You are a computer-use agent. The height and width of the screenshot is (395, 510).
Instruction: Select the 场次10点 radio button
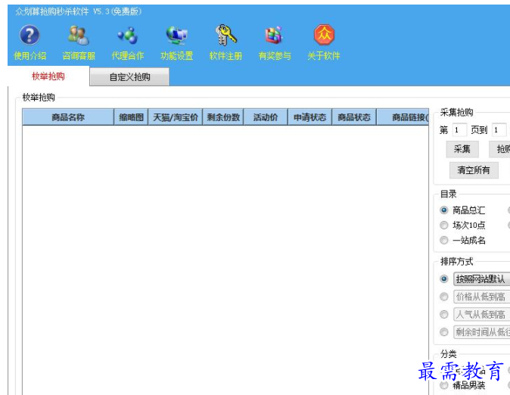(444, 225)
